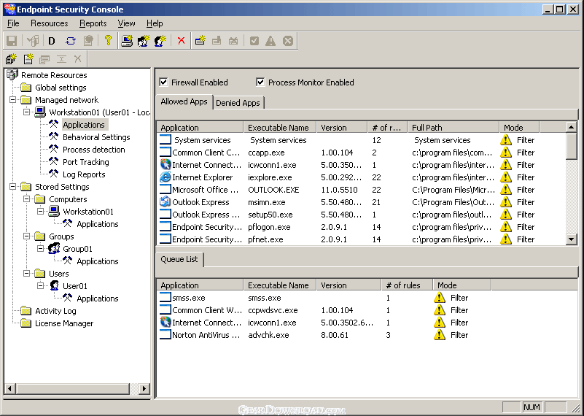Click the Allowed Apps list scroll up arrow
584x416 pixels.
(572, 127)
